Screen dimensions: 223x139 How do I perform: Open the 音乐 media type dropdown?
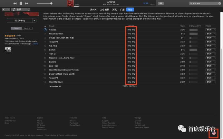[21, 10]
